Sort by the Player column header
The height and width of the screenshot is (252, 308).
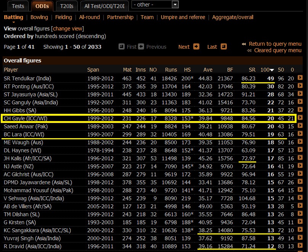(11, 70)
